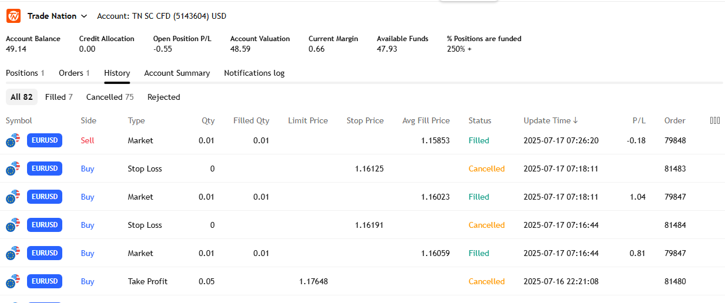Open the Account Summary tab
The image size is (725, 303).
click(x=177, y=73)
